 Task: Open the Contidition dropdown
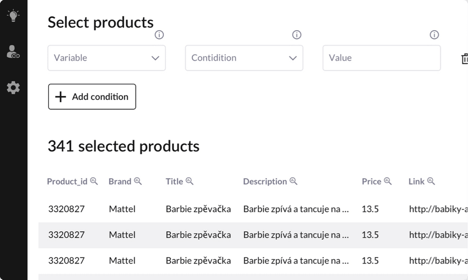(244, 58)
